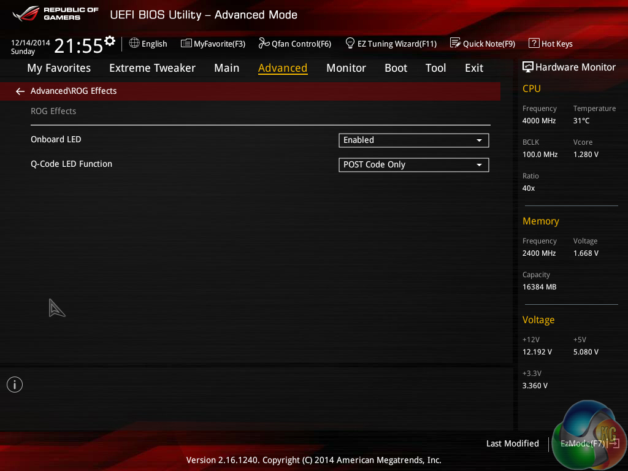
Task: Click the +5V reading 5.080 V
Action: (x=586, y=351)
